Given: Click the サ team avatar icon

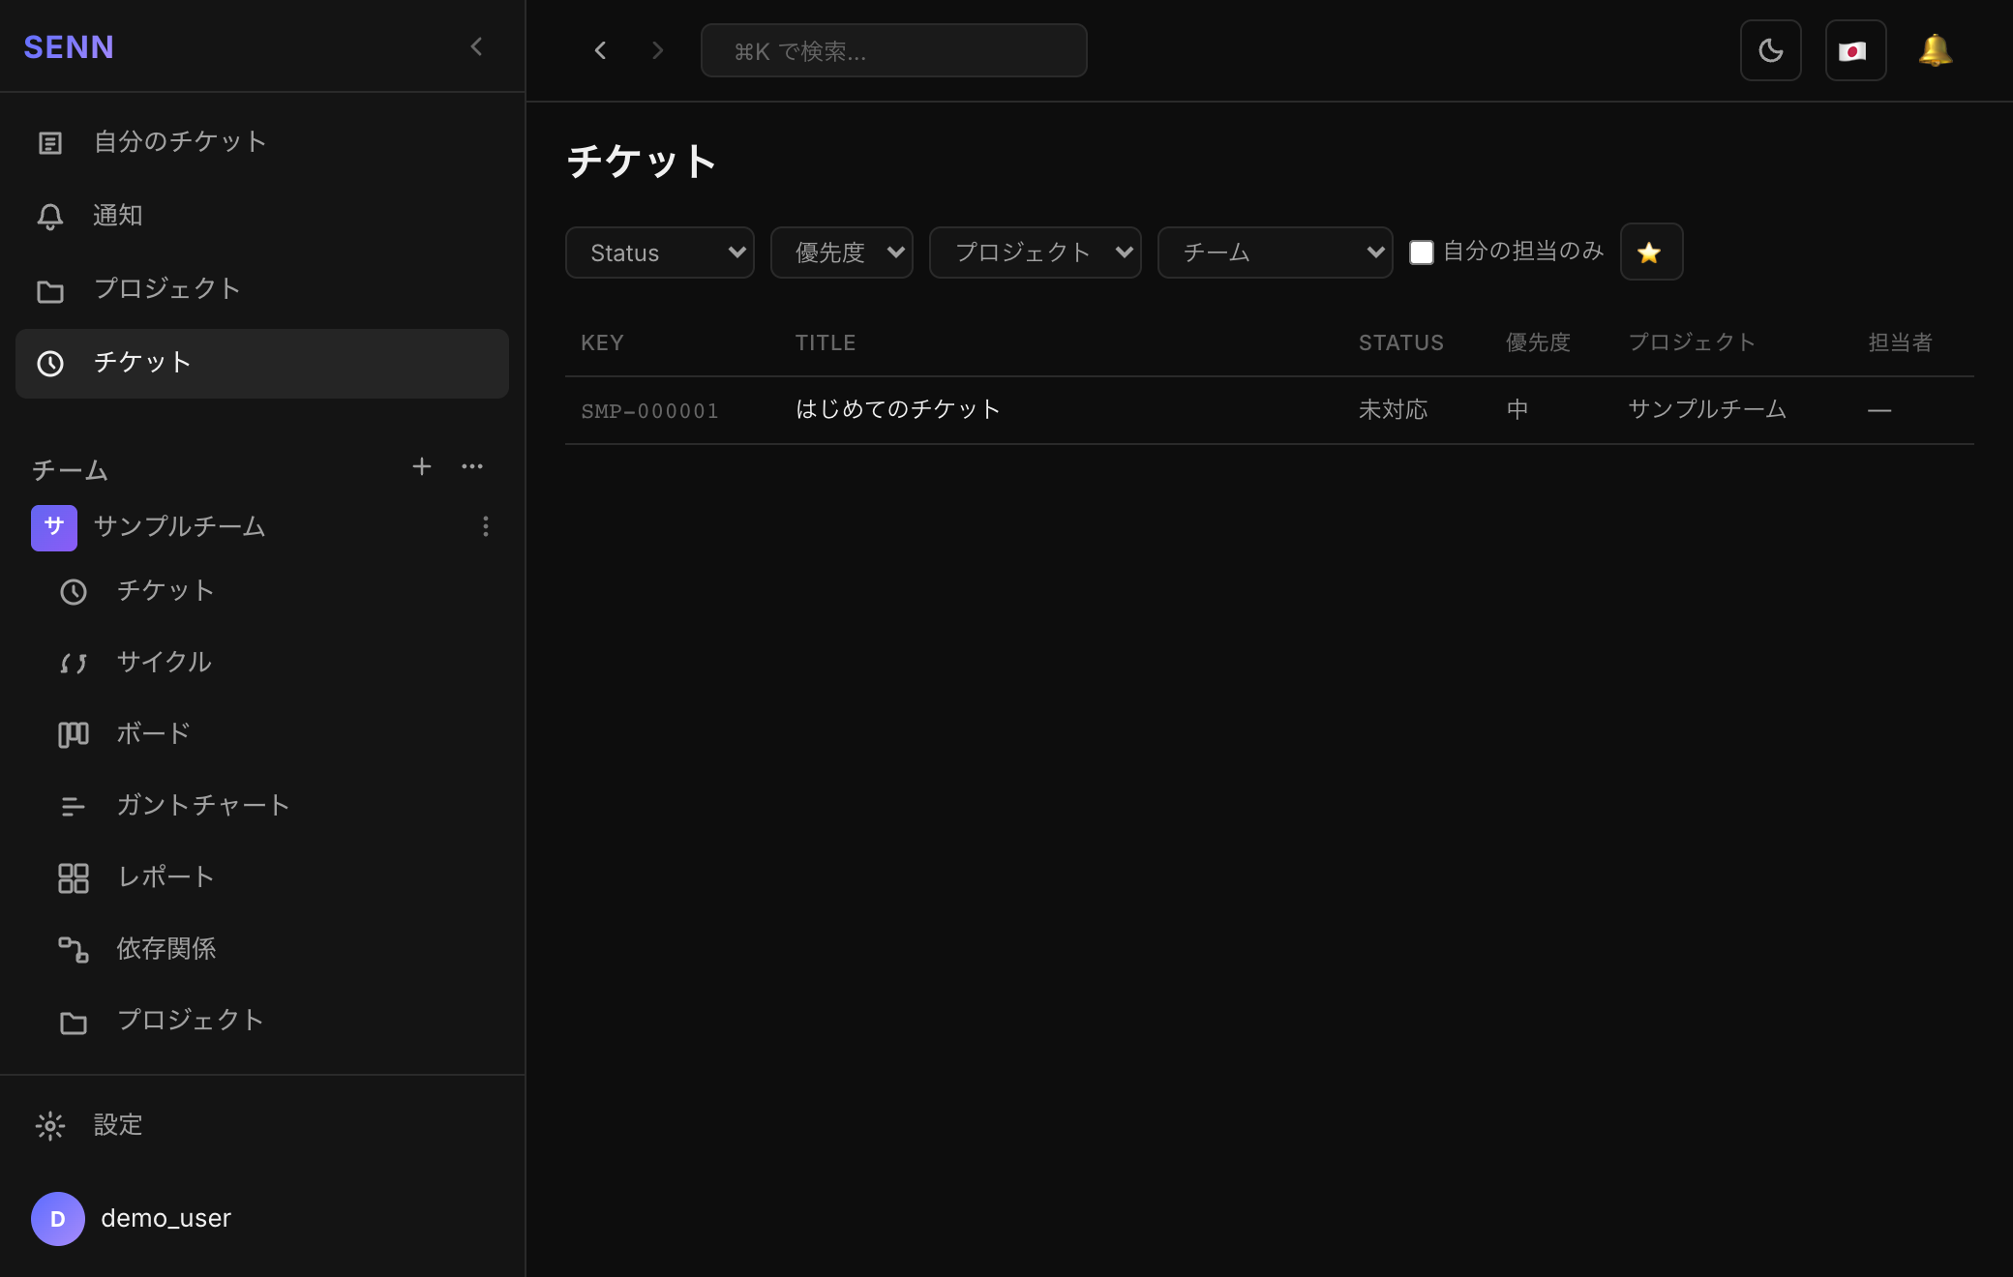Looking at the screenshot, I should [x=54, y=527].
